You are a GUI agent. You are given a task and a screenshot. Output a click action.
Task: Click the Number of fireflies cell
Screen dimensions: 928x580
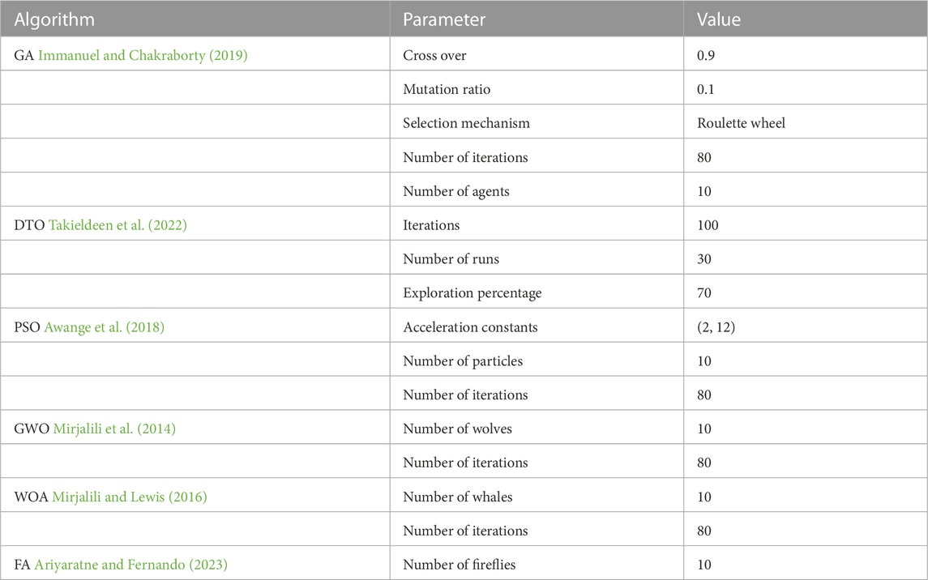(537, 564)
